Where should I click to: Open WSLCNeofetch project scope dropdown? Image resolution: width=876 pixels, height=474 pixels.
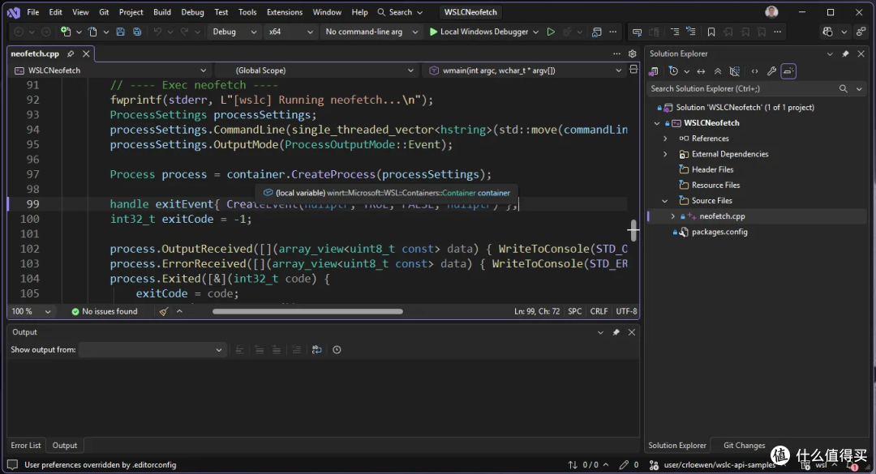pos(110,70)
